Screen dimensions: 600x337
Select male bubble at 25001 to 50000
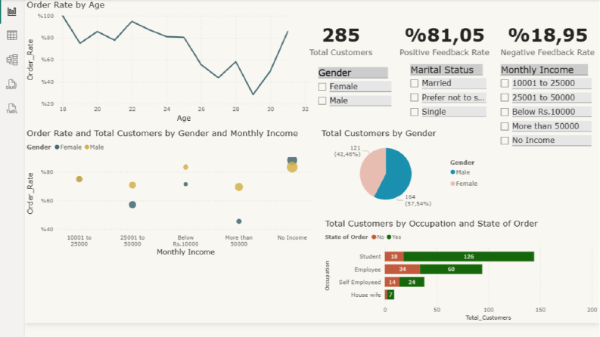click(132, 185)
